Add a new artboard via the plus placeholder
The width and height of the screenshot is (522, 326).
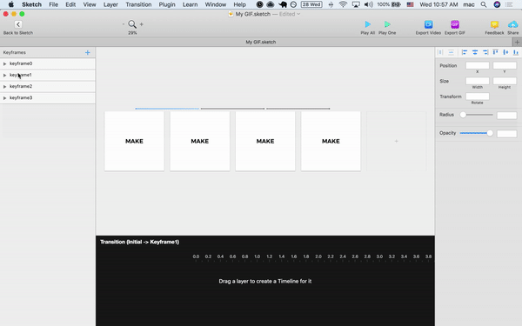coord(396,141)
